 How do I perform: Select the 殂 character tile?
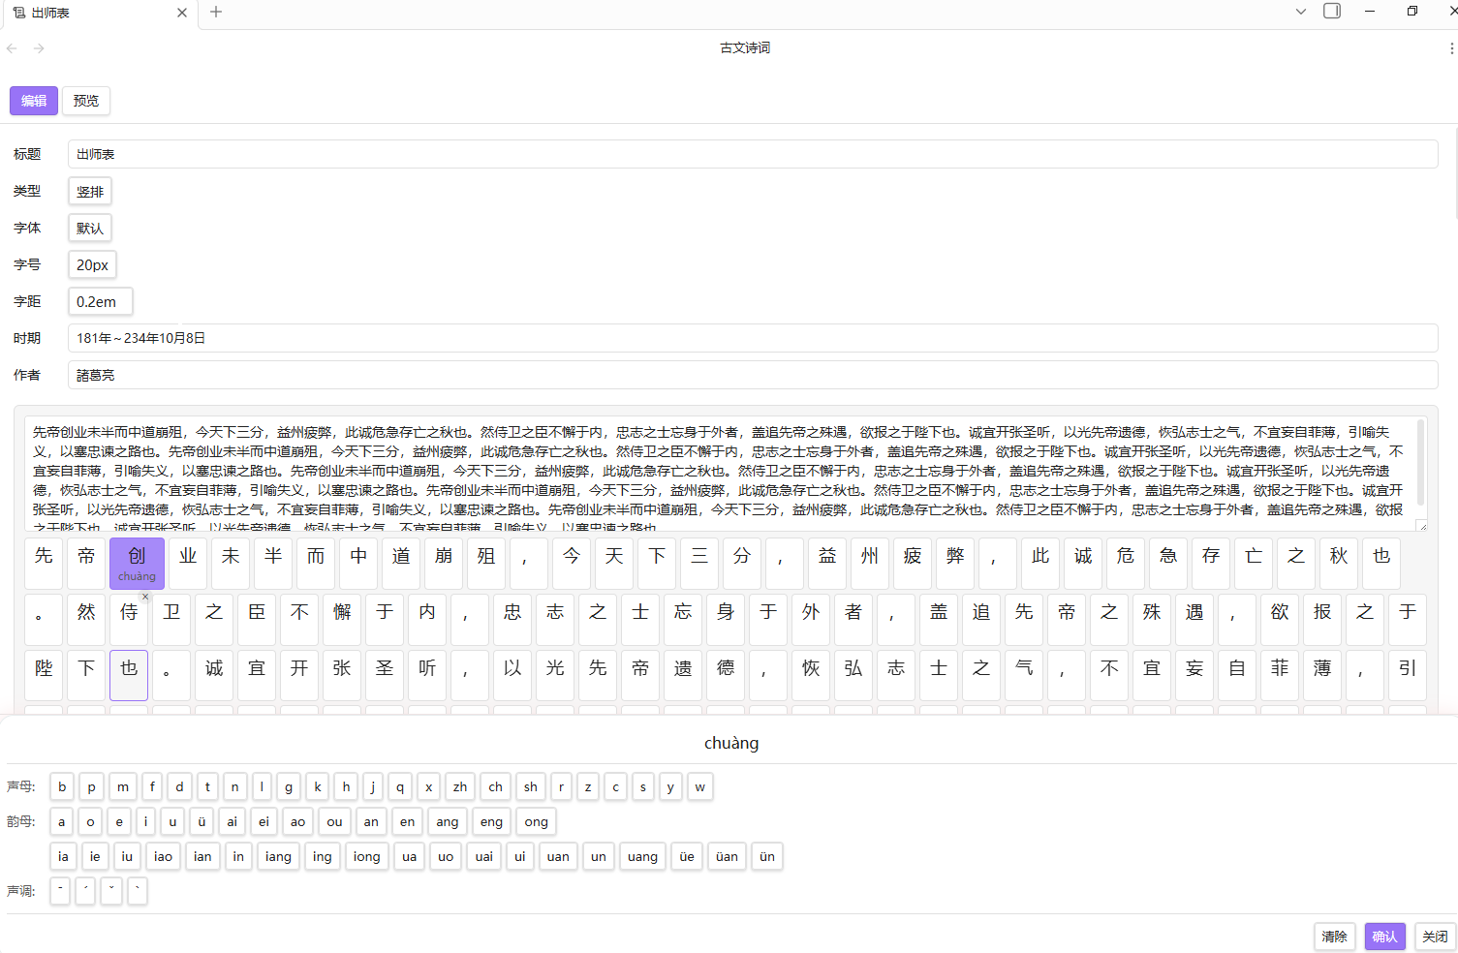tap(486, 563)
